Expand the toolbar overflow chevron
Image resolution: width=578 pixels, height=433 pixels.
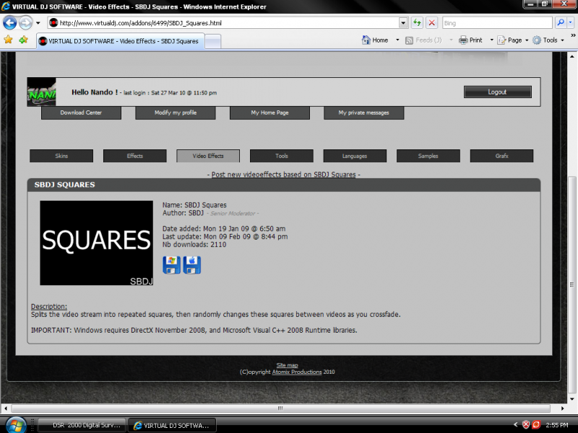[x=573, y=35]
